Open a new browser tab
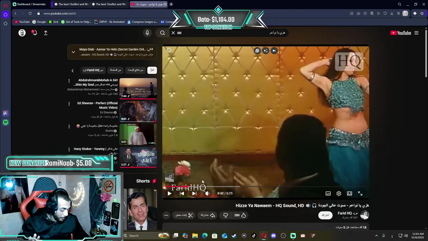The width and height of the screenshot is (428, 241). click(x=171, y=4)
